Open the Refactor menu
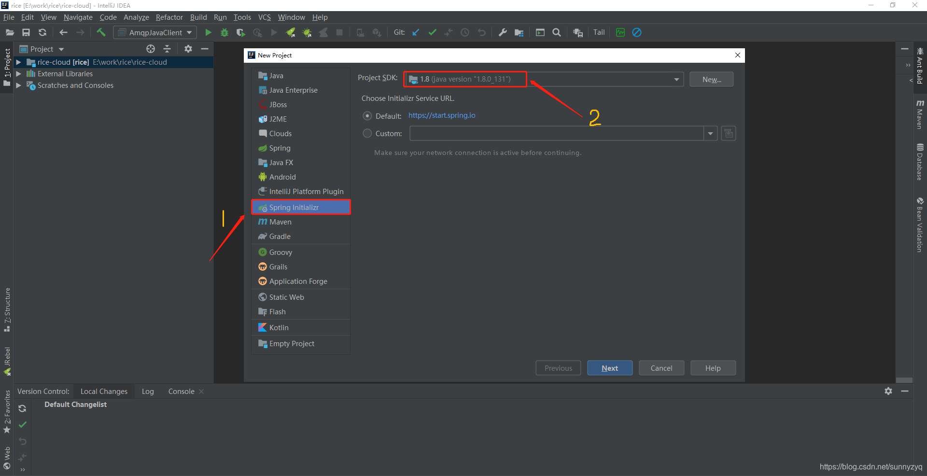 pyautogui.click(x=169, y=17)
